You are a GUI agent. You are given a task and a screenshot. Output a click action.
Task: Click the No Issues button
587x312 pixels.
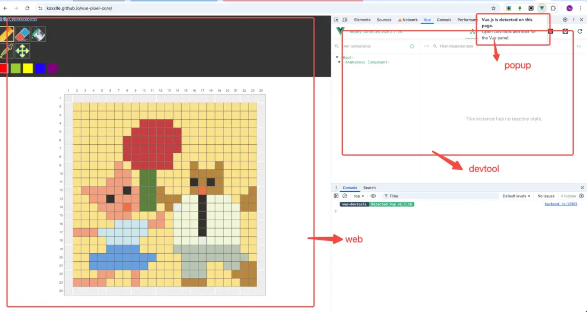(x=546, y=196)
